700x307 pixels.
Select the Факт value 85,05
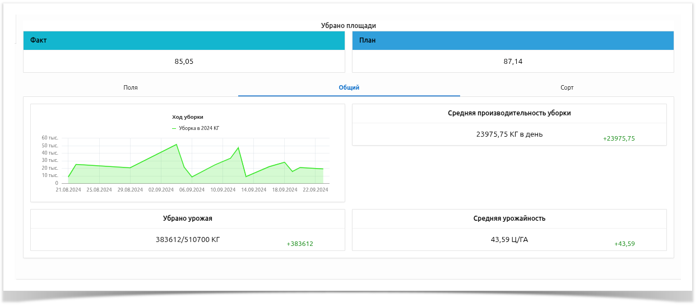pyautogui.click(x=184, y=62)
